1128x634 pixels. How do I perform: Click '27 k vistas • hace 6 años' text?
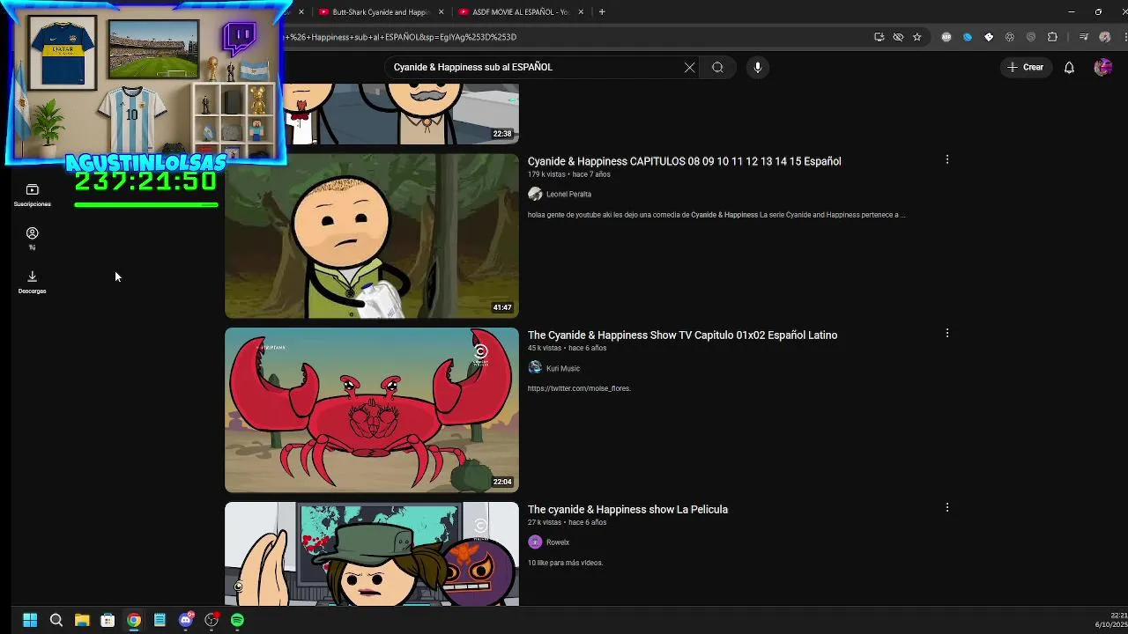pos(567,522)
